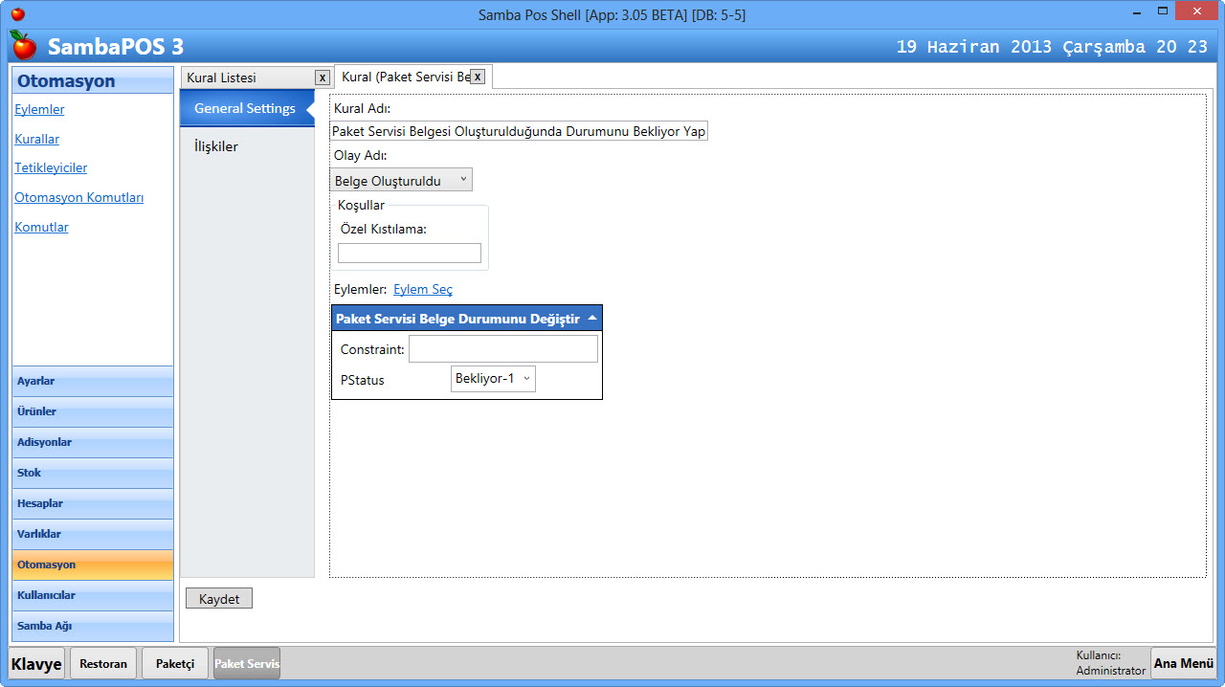Close the Kural Listesi tab
This screenshot has height=687, width=1225.
click(x=323, y=78)
